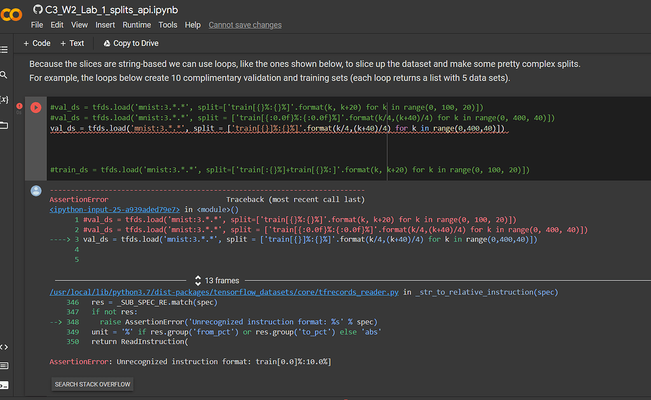Viewport: 651px width, 400px height.
Task: Open the terminal panel icon
Action: 4,385
